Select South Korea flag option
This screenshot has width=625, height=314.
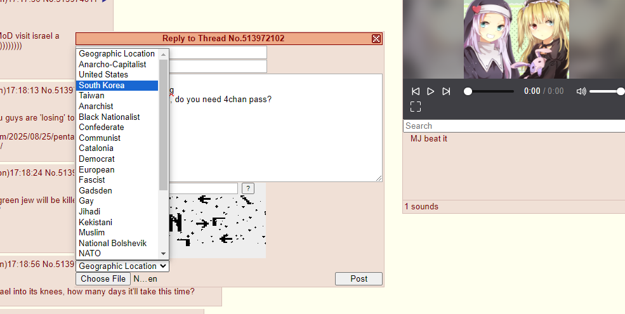(x=117, y=85)
